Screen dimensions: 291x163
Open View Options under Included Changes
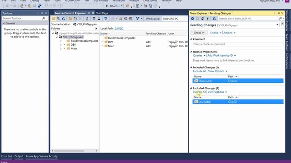click(217, 71)
